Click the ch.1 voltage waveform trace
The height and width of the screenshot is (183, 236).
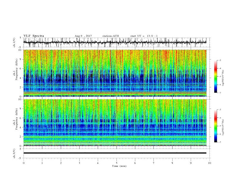coord(115,42)
